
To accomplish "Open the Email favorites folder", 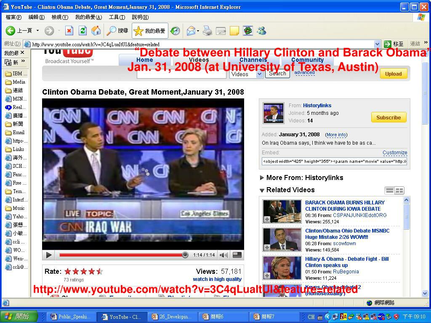I will (x=15, y=132).
